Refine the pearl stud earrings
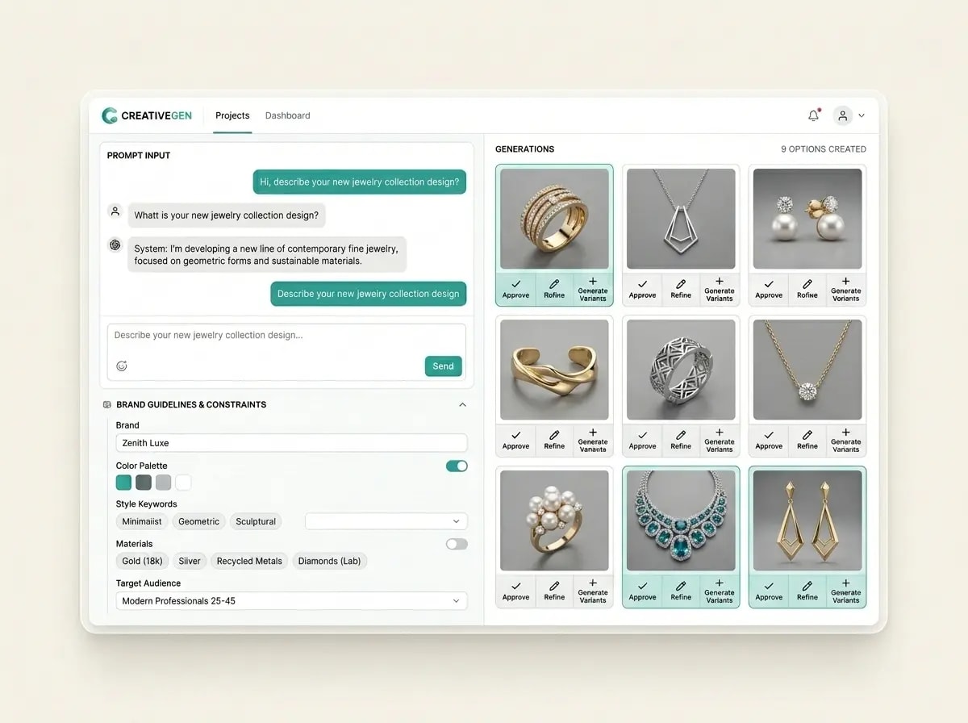The height and width of the screenshot is (723, 968). pyautogui.click(x=807, y=289)
